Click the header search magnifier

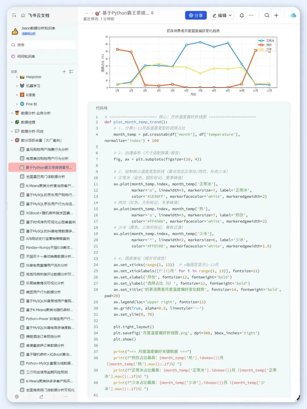click(x=267, y=15)
